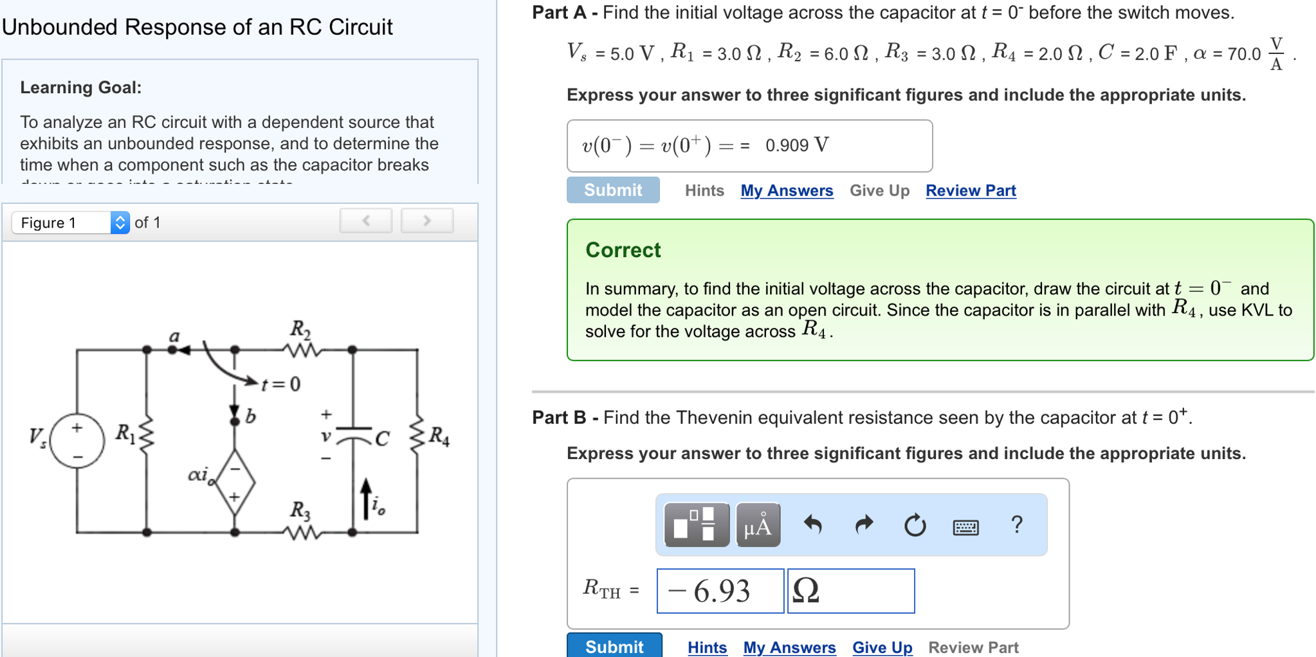Insert units using the µÅ icon
The height and width of the screenshot is (657, 1316).
point(758,525)
